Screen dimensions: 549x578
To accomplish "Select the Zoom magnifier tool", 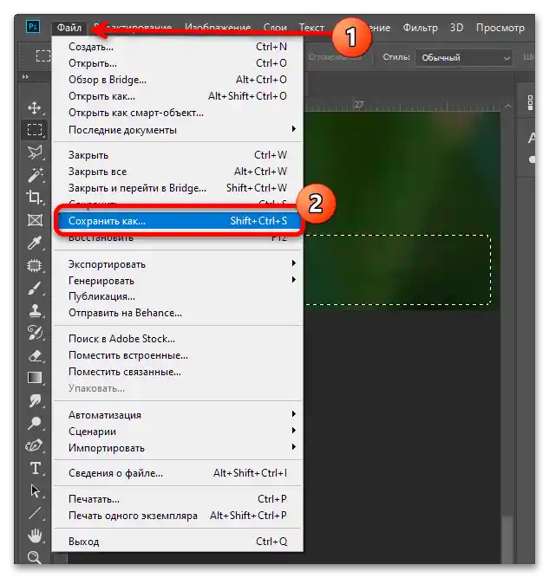I will tap(35, 557).
